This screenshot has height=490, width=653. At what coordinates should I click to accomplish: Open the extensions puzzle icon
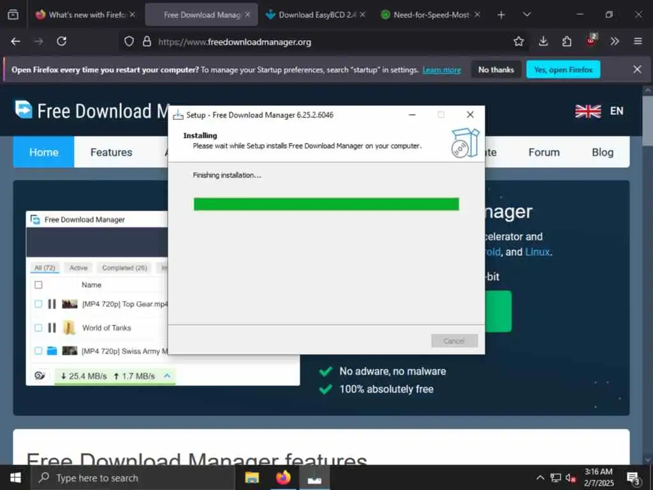(x=567, y=41)
